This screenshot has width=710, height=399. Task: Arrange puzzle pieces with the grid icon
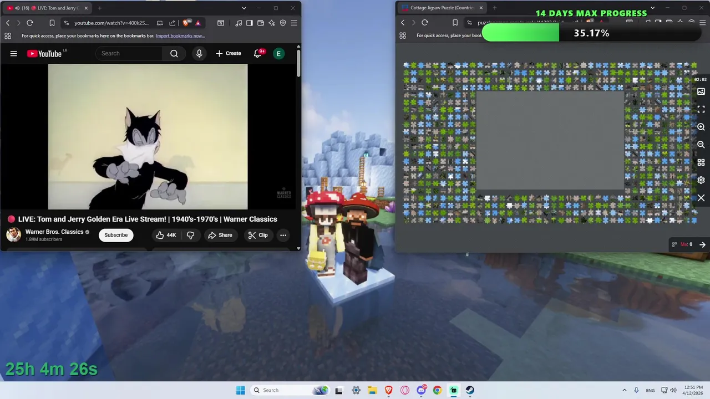coord(701,162)
